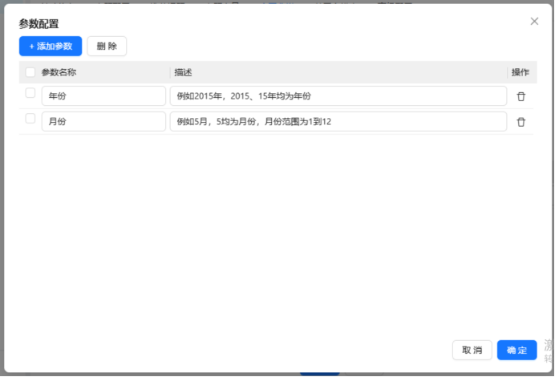Click the 操作 column header
This screenshot has width=555, height=377.
[520, 72]
